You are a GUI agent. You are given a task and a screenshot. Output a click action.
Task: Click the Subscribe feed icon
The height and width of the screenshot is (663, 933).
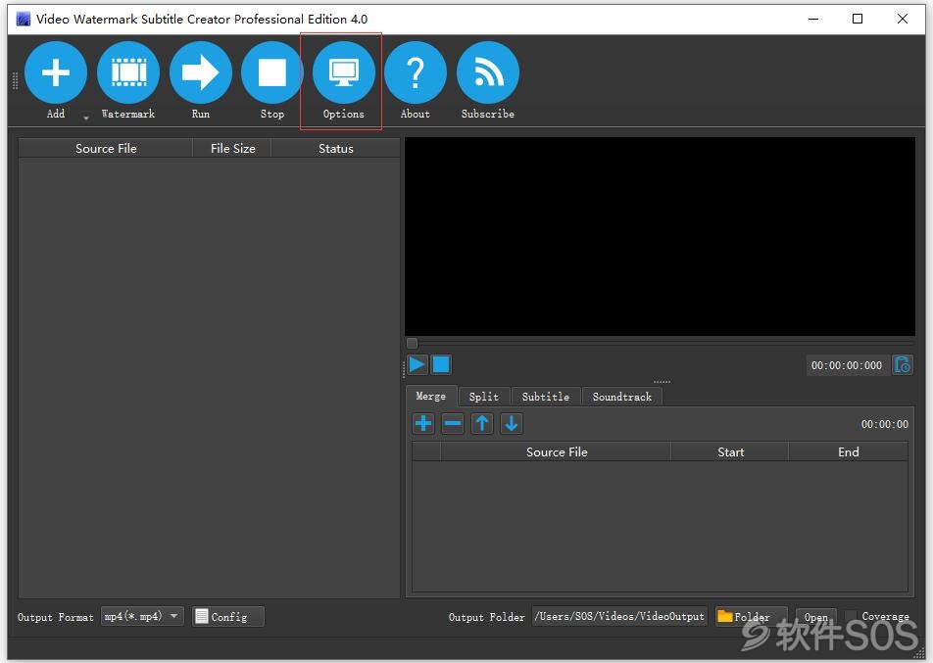[488, 72]
